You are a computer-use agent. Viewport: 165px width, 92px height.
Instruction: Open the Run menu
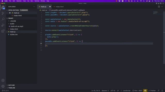(32, 1)
